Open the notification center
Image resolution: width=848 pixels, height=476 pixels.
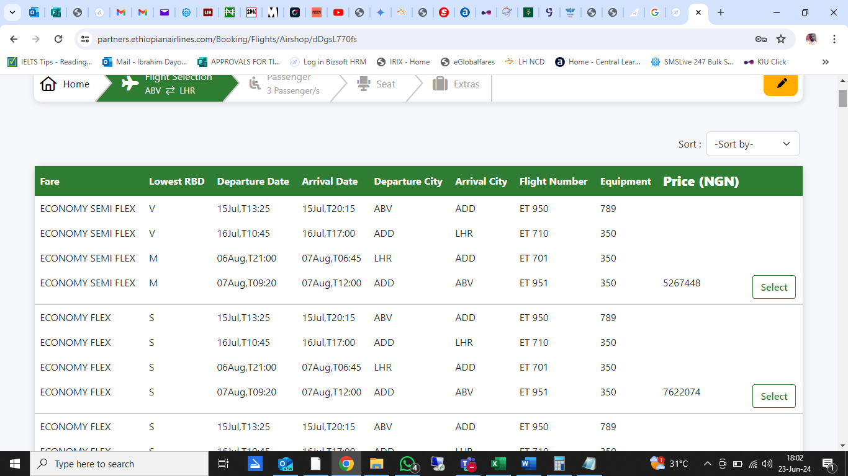(828, 464)
